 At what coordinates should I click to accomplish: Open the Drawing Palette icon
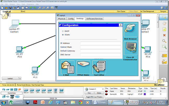(x=52, y=8)
